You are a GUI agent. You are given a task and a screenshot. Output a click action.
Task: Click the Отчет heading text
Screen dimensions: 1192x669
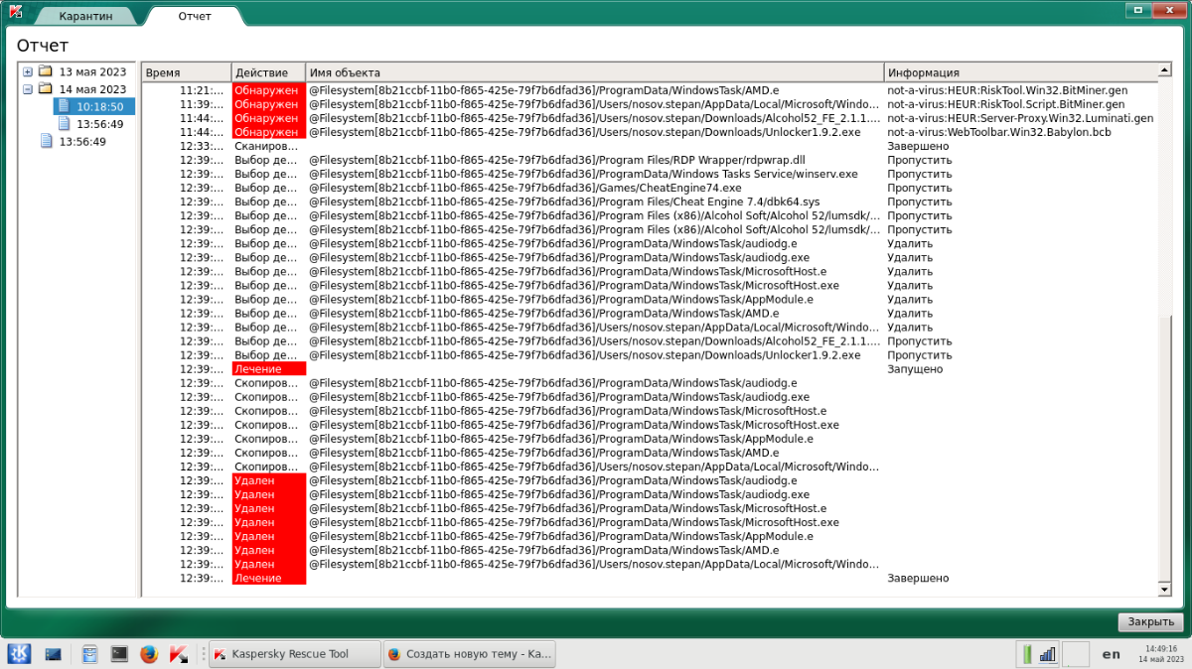43,46
